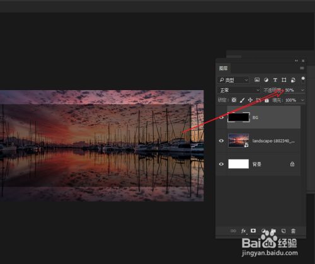315x264 pixels.
Task: Click the fill 100% value field
Action: (290, 100)
